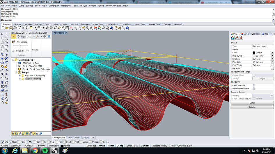The height and width of the screenshot is (154, 275).
Task: Click the Hyperlink browse button
Action: pyautogui.click(x=272, y=68)
